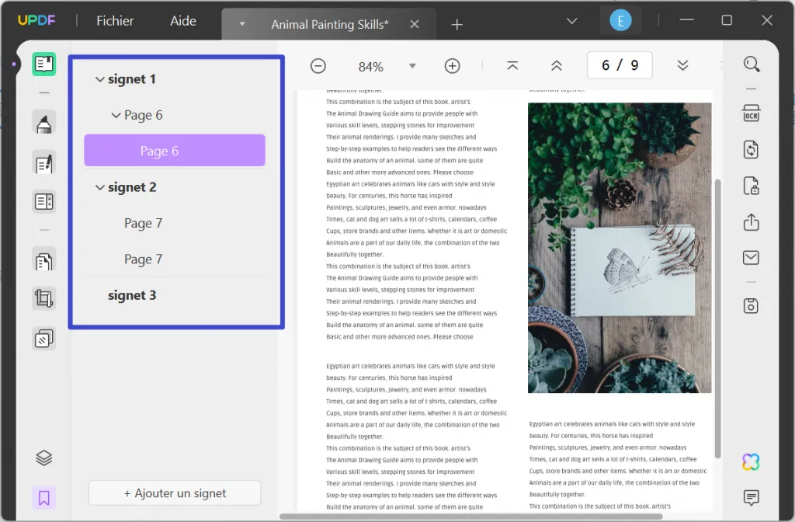The width and height of the screenshot is (795, 522).
Task: Open the Search tool
Action: pyautogui.click(x=751, y=64)
